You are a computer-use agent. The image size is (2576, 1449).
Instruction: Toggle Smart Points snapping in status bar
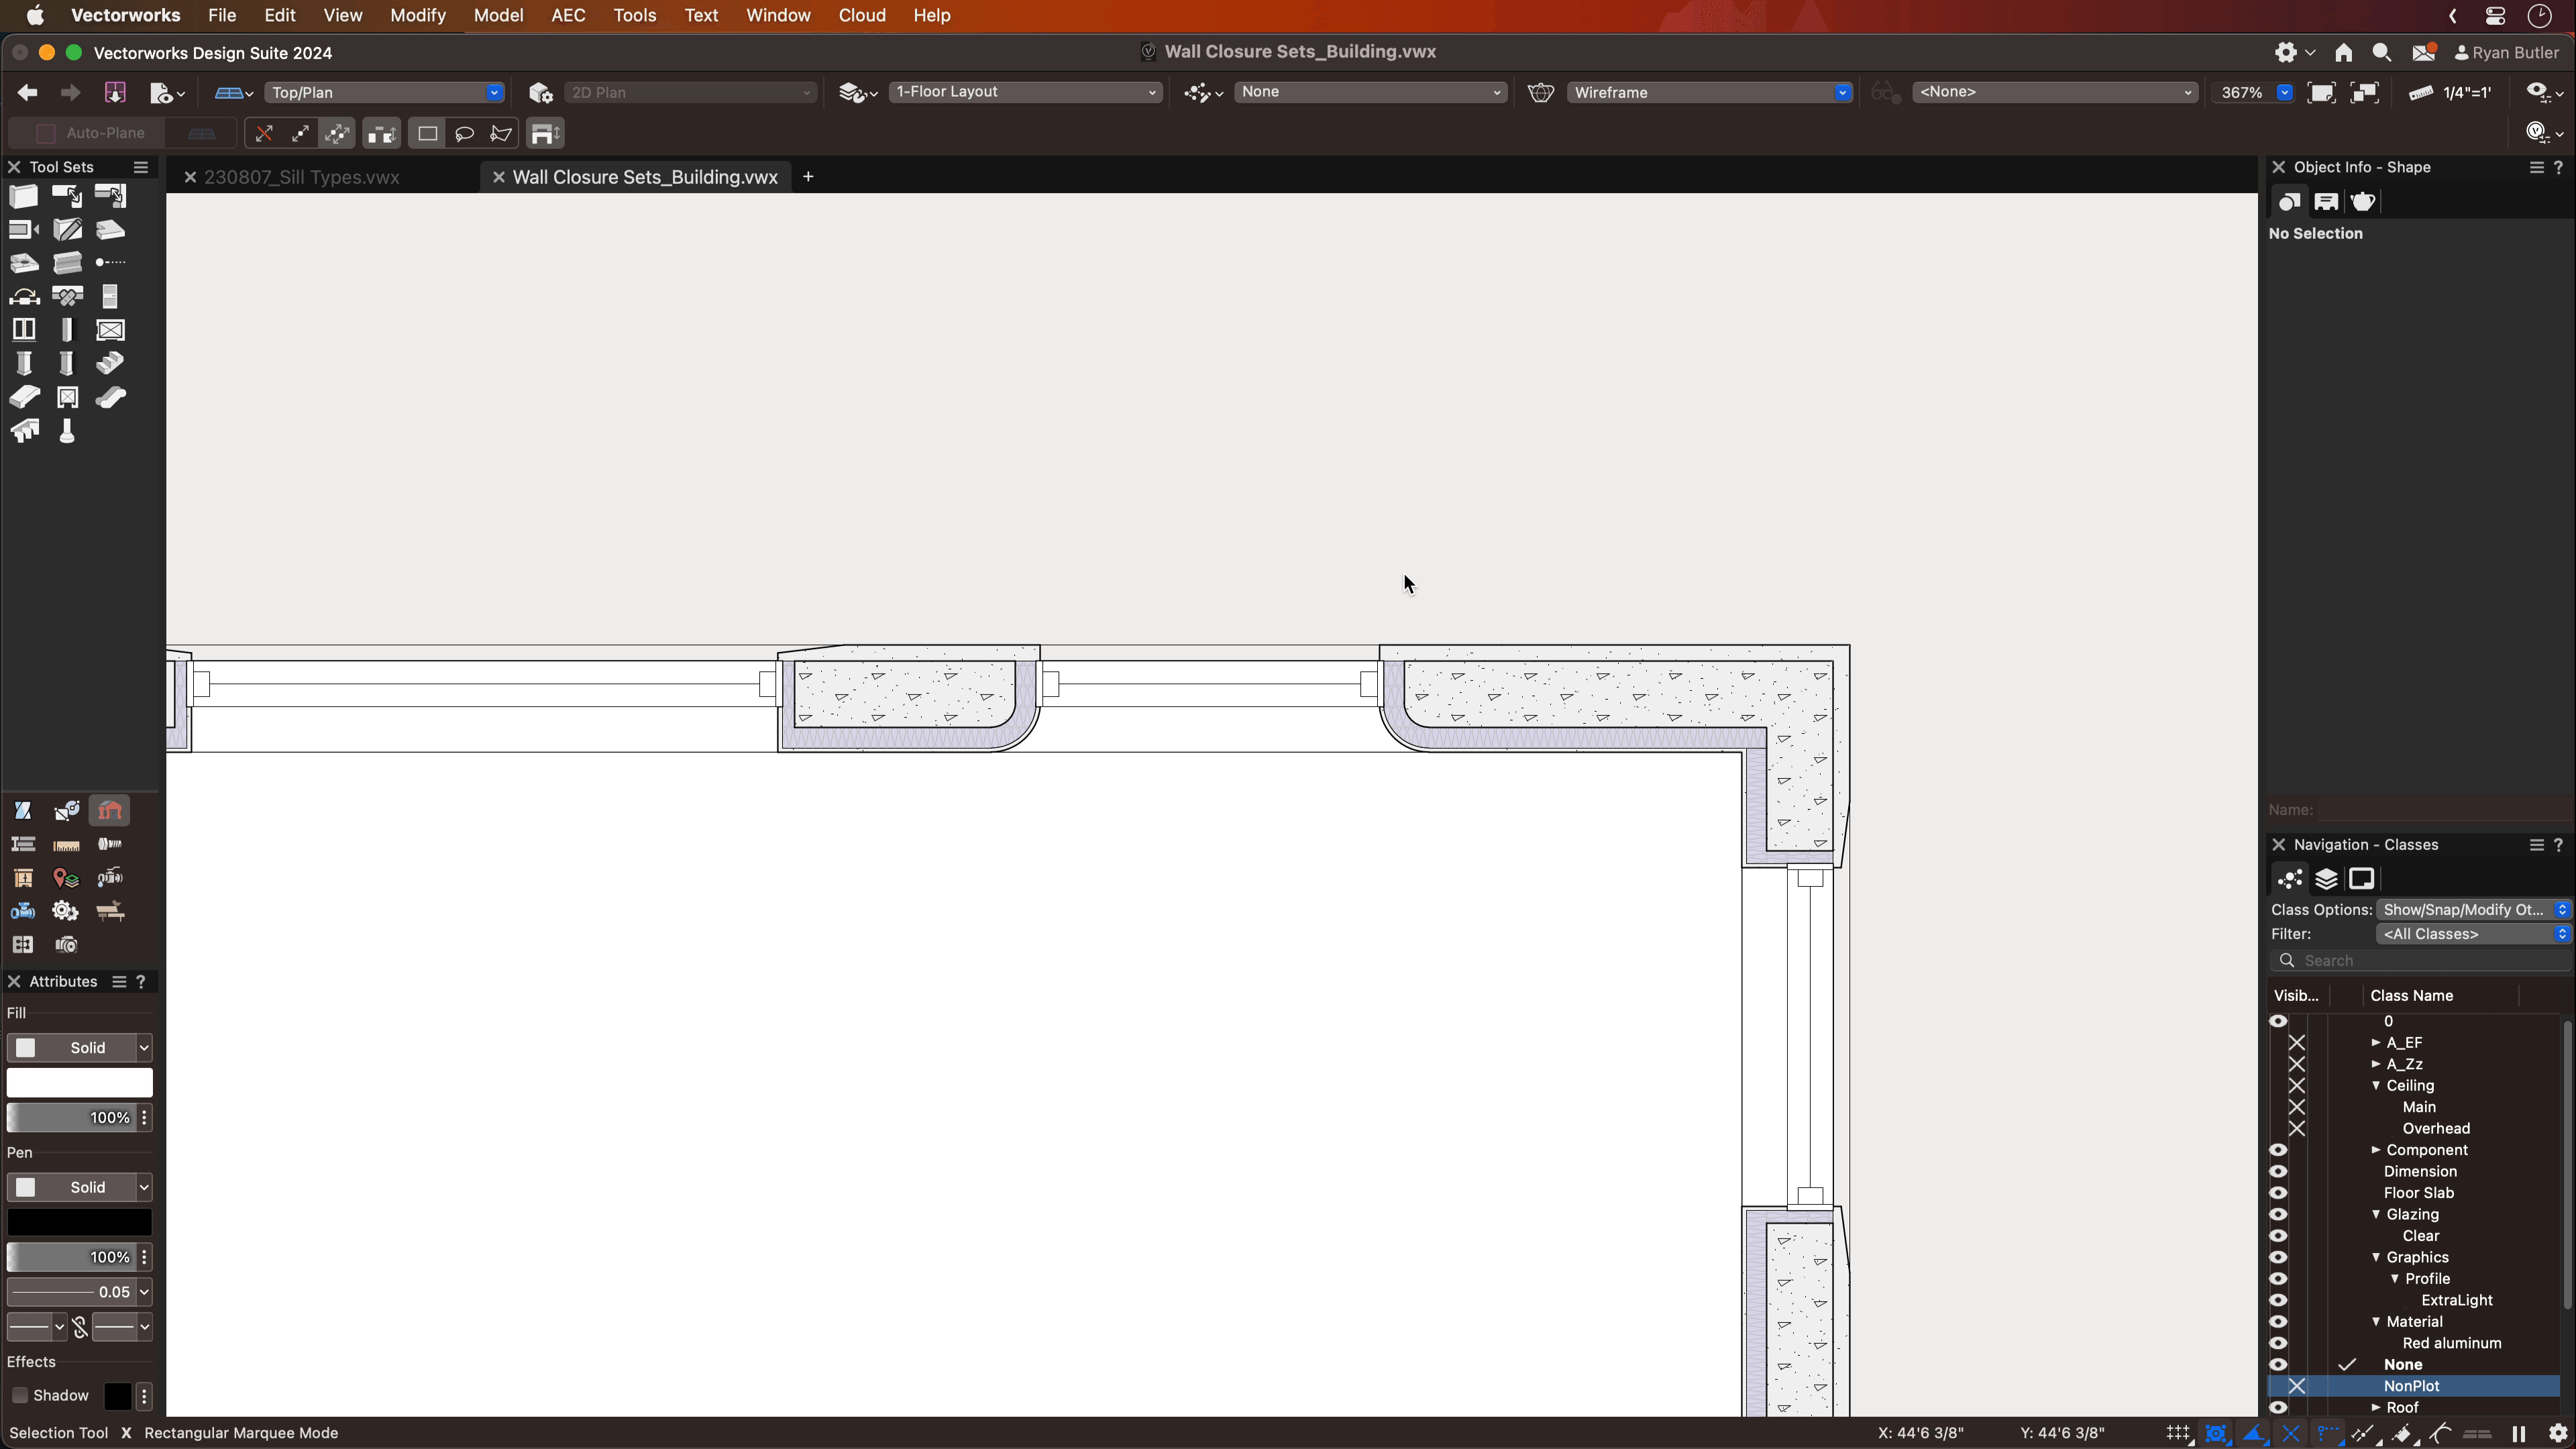pyautogui.click(x=2328, y=1433)
